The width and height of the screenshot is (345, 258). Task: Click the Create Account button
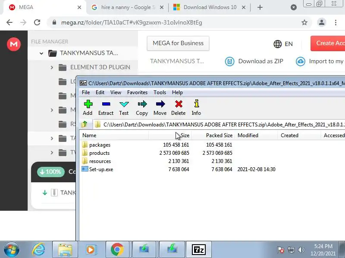pos(328,43)
